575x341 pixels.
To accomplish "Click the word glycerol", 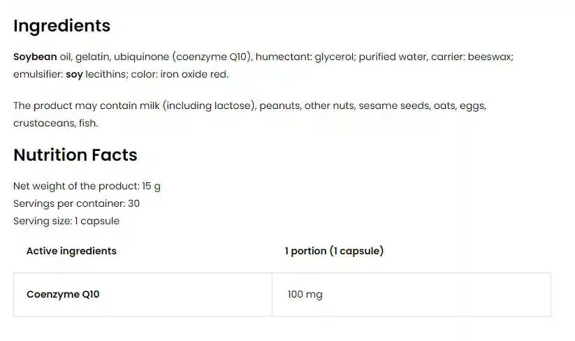I will coord(333,57).
